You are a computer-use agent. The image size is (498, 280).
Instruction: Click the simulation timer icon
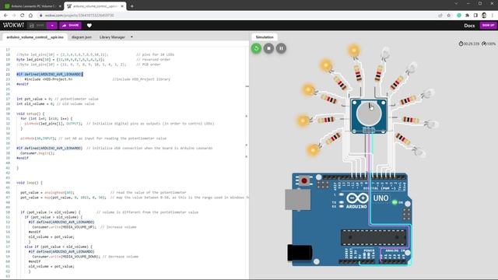point(461,44)
